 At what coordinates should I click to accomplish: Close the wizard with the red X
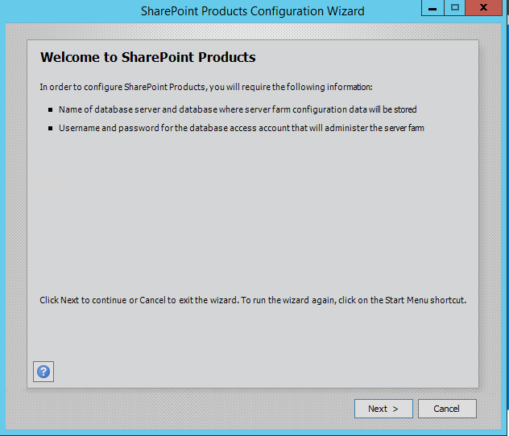pos(483,8)
